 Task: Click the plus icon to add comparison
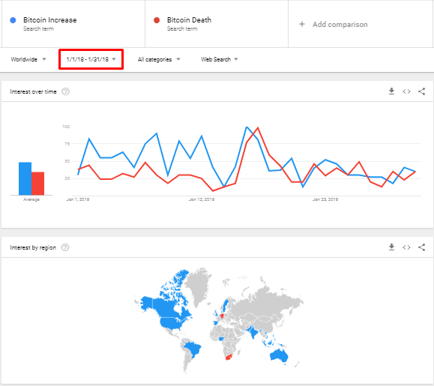click(x=302, y=24)
